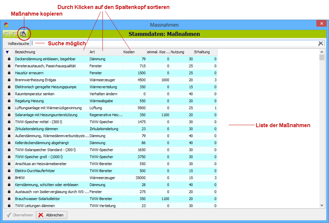Image resolution: width=329 pixels, height=223 pixels.
Task: Click the greyed remove-row toolbar icon
Action: click(15, 34)
